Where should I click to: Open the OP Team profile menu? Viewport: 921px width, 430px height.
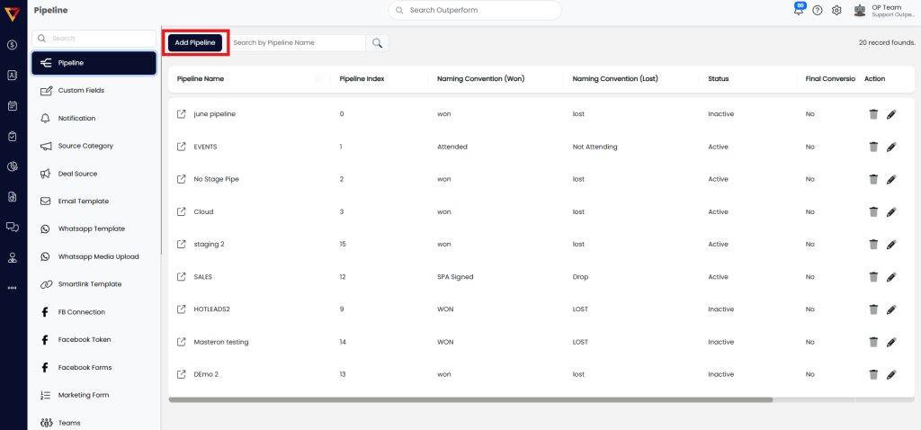point(885,10)
